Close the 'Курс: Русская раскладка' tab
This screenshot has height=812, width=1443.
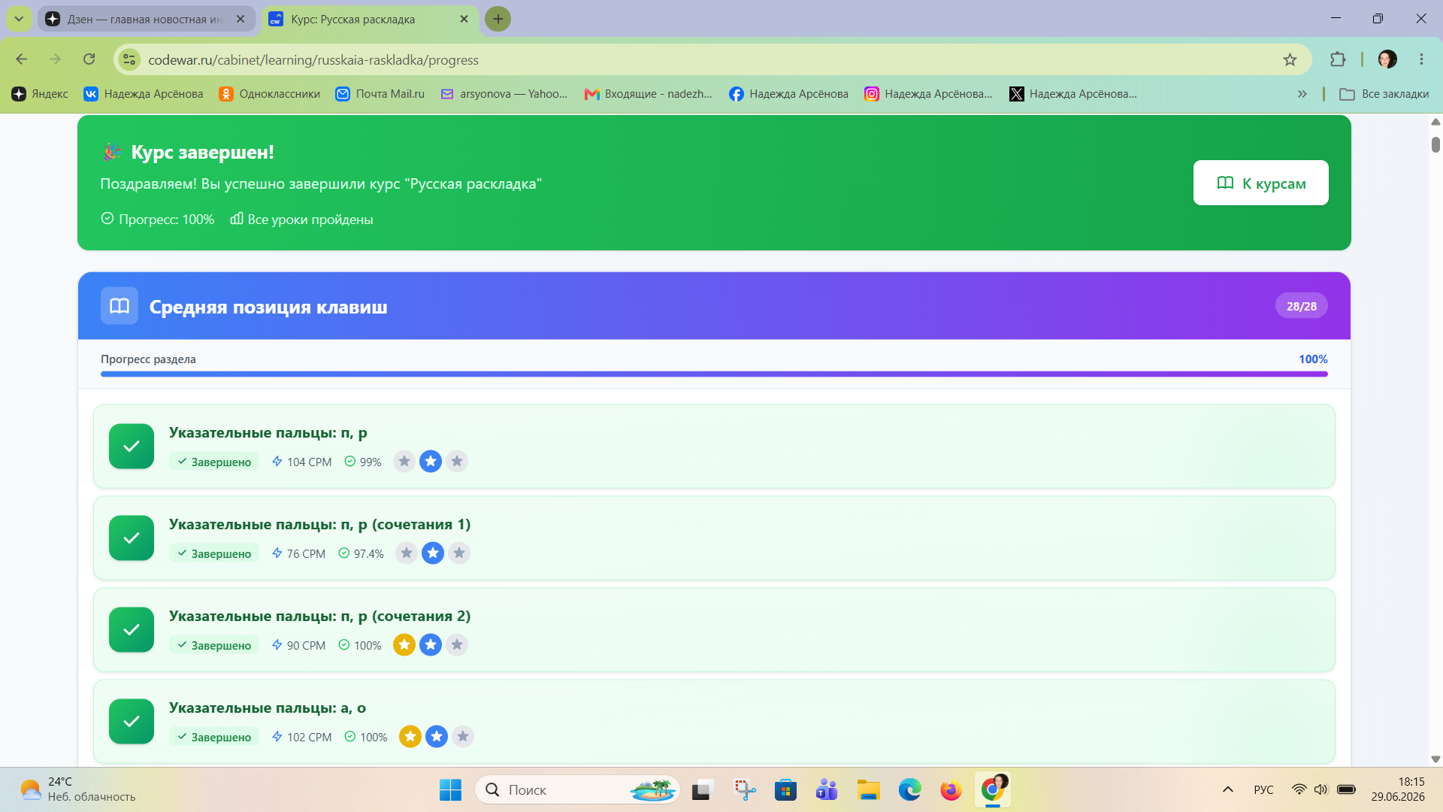464,19
